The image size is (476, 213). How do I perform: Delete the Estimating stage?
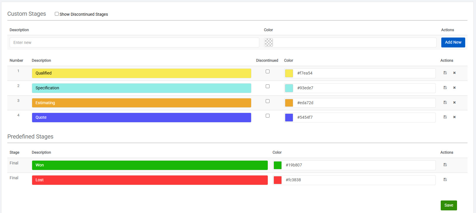(454, 102)
